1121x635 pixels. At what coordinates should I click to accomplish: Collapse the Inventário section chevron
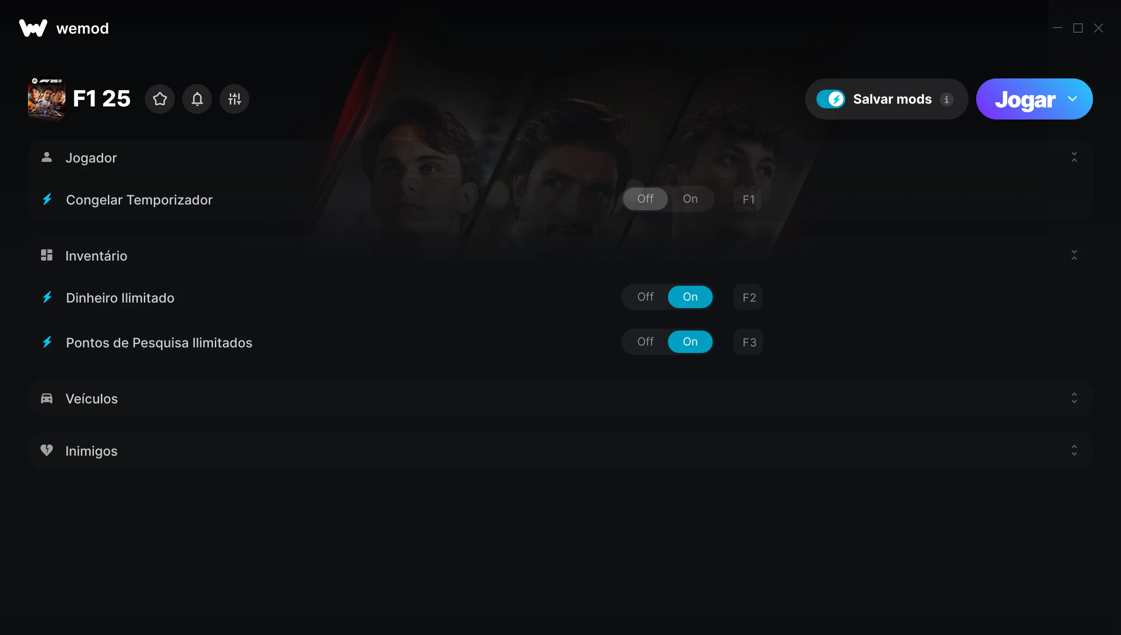pos(1074,255)
